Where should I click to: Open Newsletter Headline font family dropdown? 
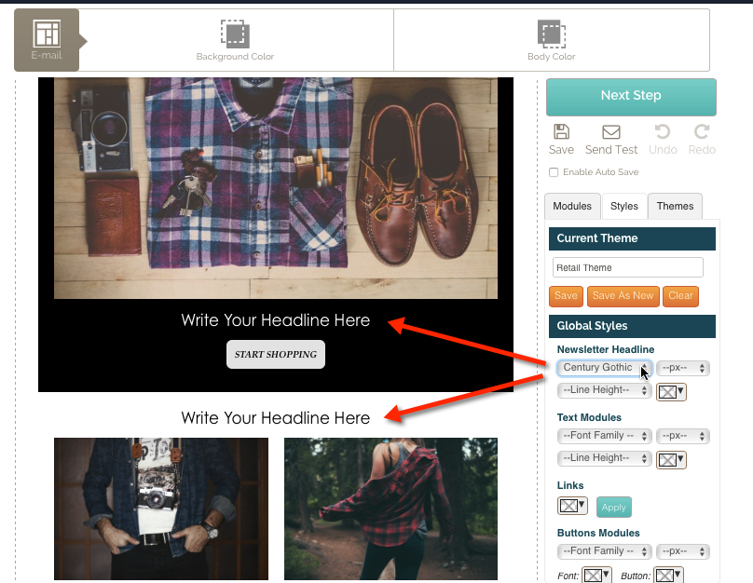point(604,368)
